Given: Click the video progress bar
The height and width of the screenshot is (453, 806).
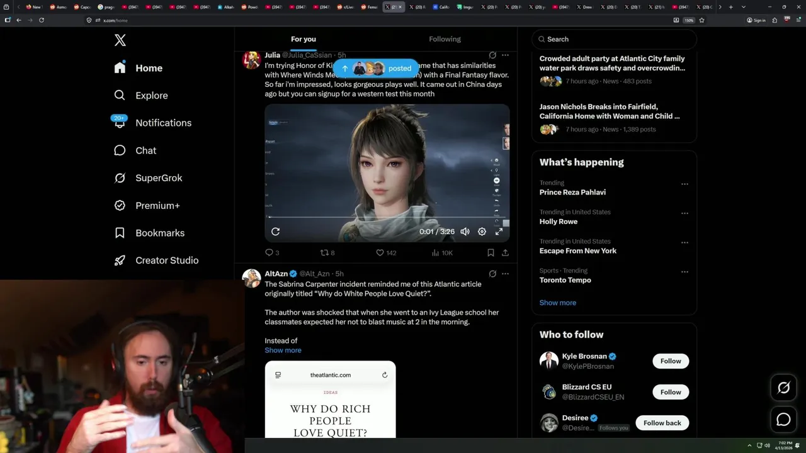Looking at the screenshot, I should 387,218.
